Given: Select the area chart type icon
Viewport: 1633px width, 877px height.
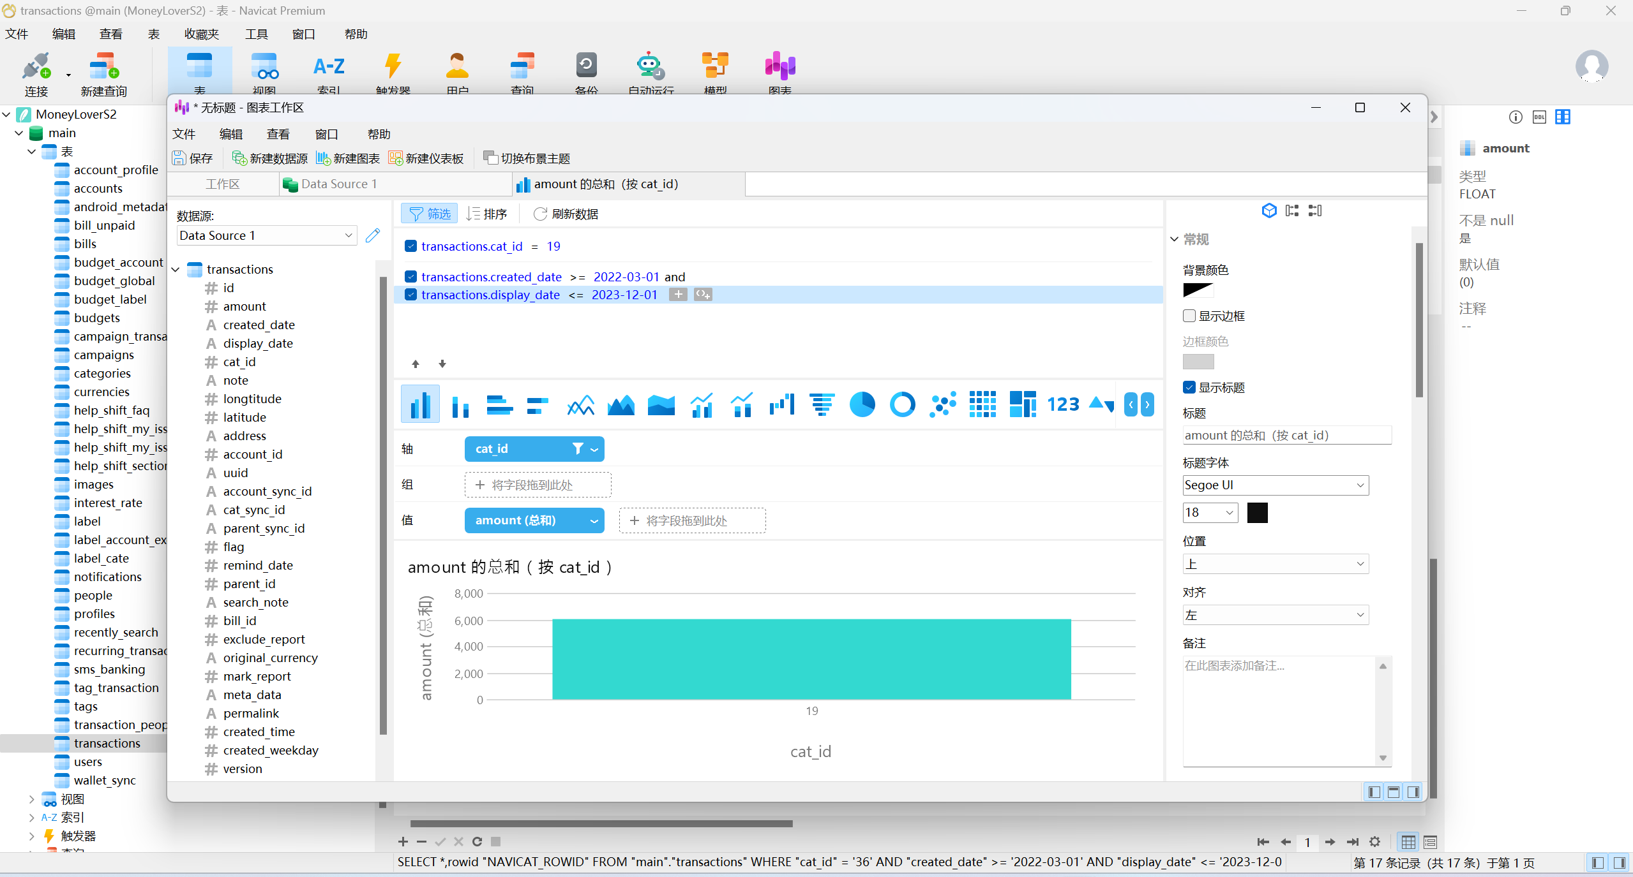Looking at the screenshot, I should 621,404.
